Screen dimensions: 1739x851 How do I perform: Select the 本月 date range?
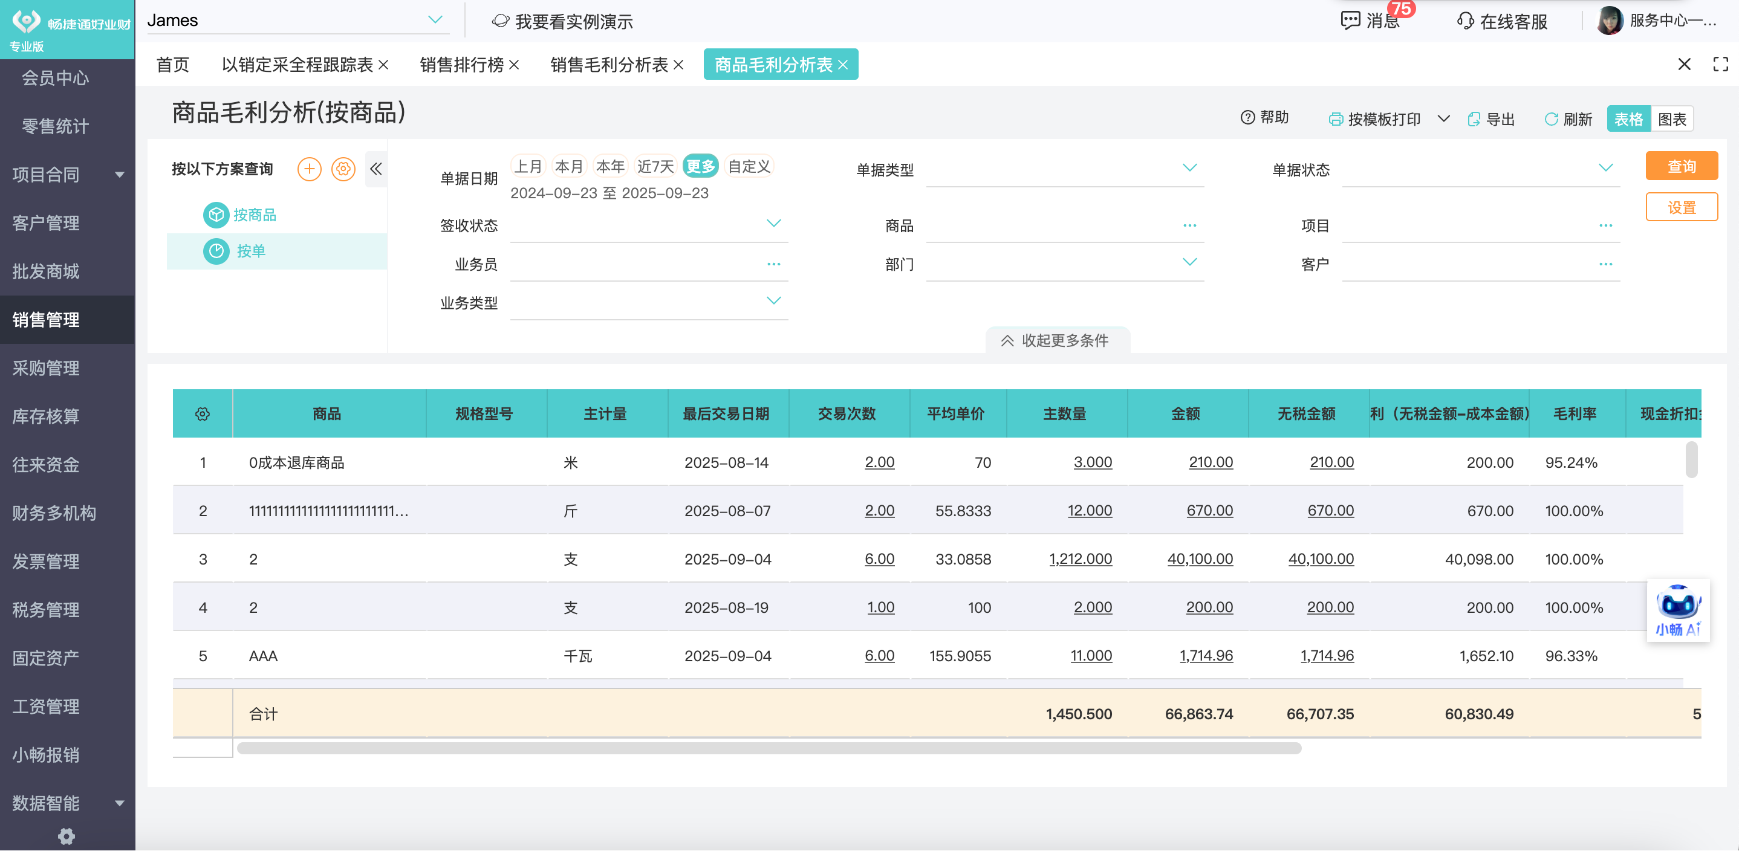[569, 166]
